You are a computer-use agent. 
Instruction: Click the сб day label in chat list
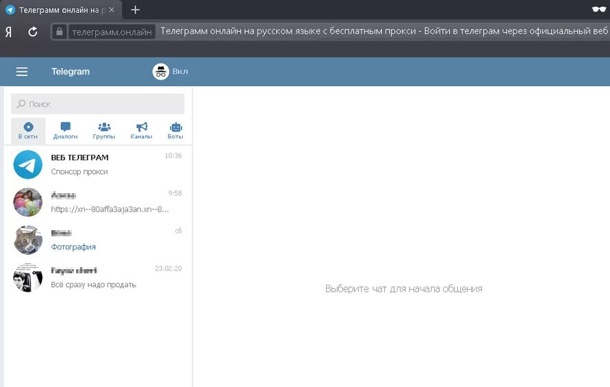point(178,231)
